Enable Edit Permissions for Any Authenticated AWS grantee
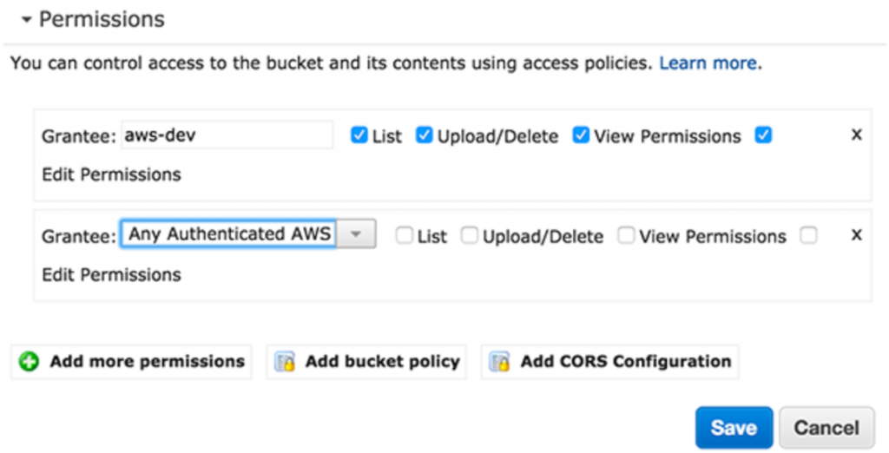The width and height of the screenshot is (889, 453). 808,234
